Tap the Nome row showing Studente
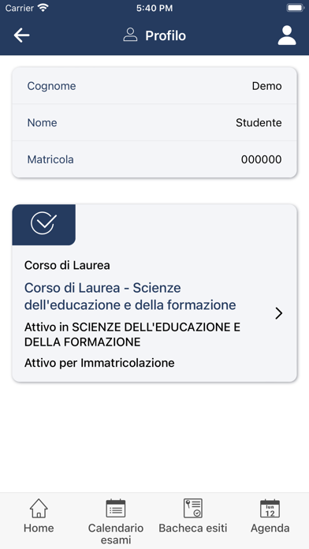Viewport: 309px width, 549px height. pos(154,122)
